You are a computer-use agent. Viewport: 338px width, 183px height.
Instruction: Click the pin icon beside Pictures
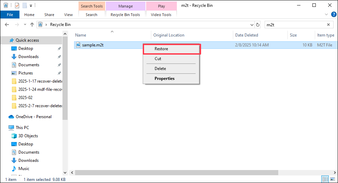(59, 73)
